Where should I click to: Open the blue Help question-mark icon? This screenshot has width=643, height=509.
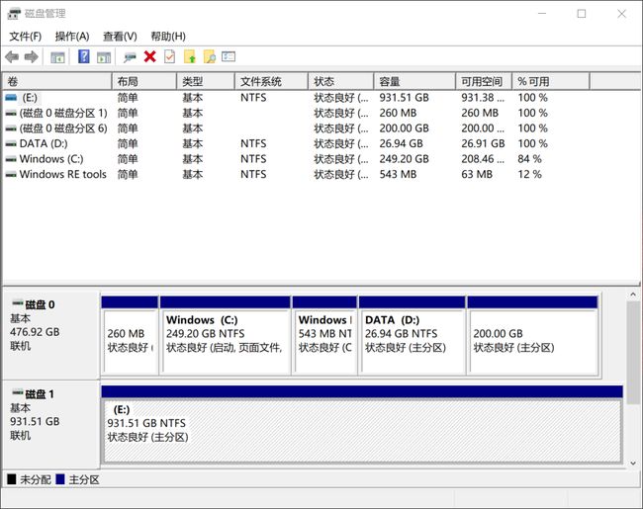[84, 56]
